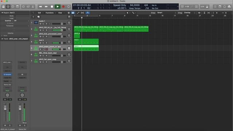Screen dimensions: 233x131
Task: Open the Toolbar button in control bar
Action: click(17, 7)
